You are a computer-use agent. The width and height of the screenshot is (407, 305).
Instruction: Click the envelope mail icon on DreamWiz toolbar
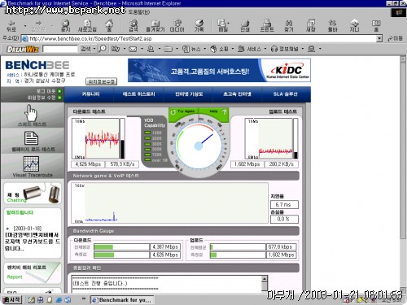[133, 49]
